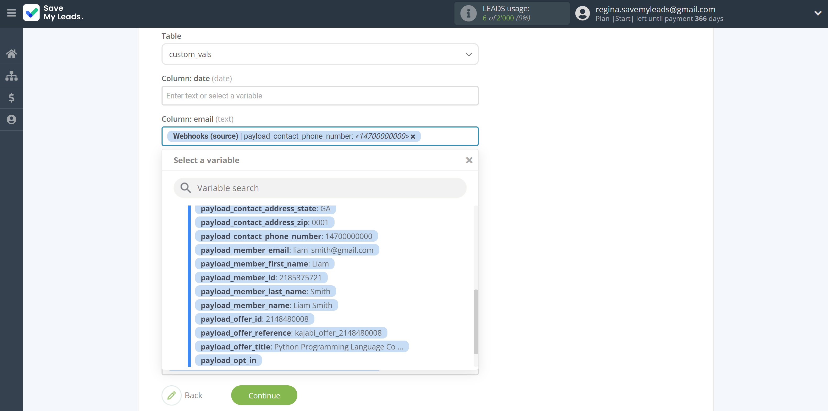Select payload_offer_title variable

302,347
